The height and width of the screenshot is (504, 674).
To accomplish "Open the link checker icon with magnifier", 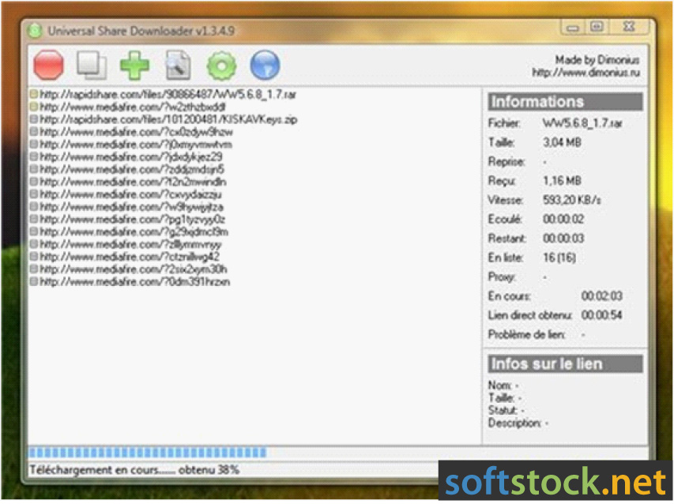I will pos(178,66).
